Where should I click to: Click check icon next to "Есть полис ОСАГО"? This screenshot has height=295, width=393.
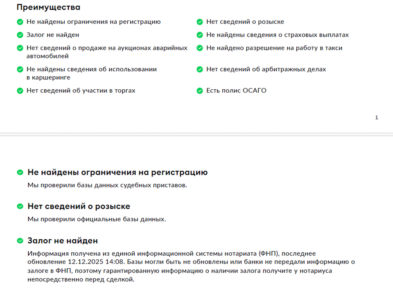tap(200, 91)
